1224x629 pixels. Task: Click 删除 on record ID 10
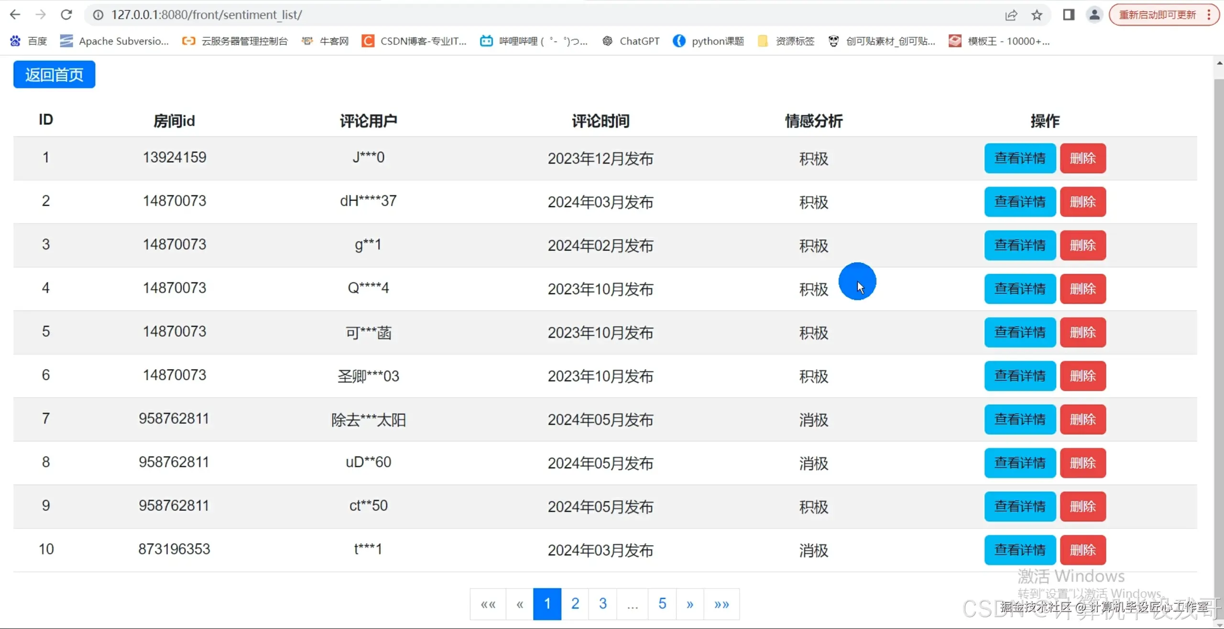pyautogui.click(x=1082, y=549)
